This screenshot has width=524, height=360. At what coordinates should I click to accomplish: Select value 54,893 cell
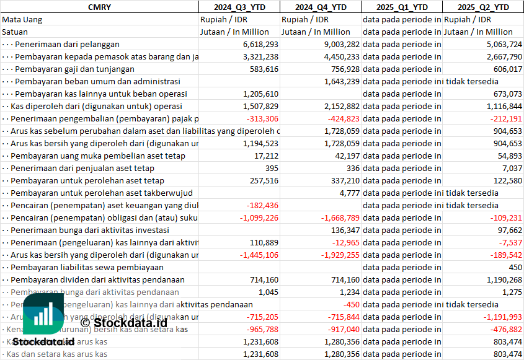click(483, 156)
